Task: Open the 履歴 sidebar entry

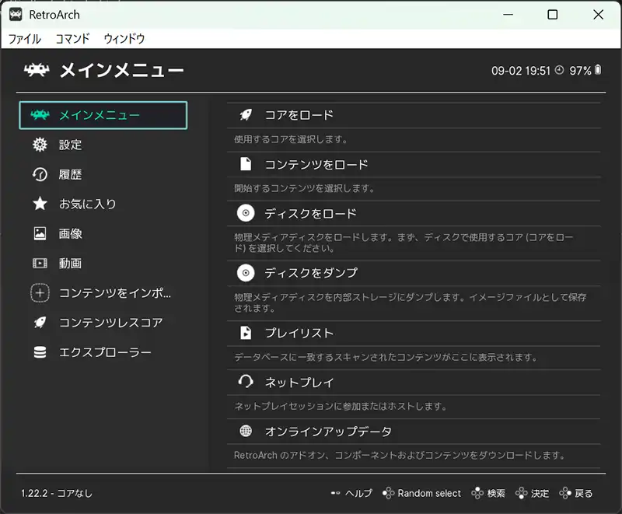Action: tap(70, 174)
